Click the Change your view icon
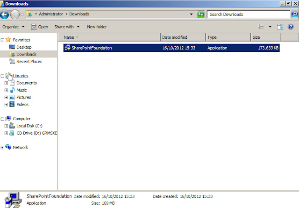299x208 pixels. (261, 27)
